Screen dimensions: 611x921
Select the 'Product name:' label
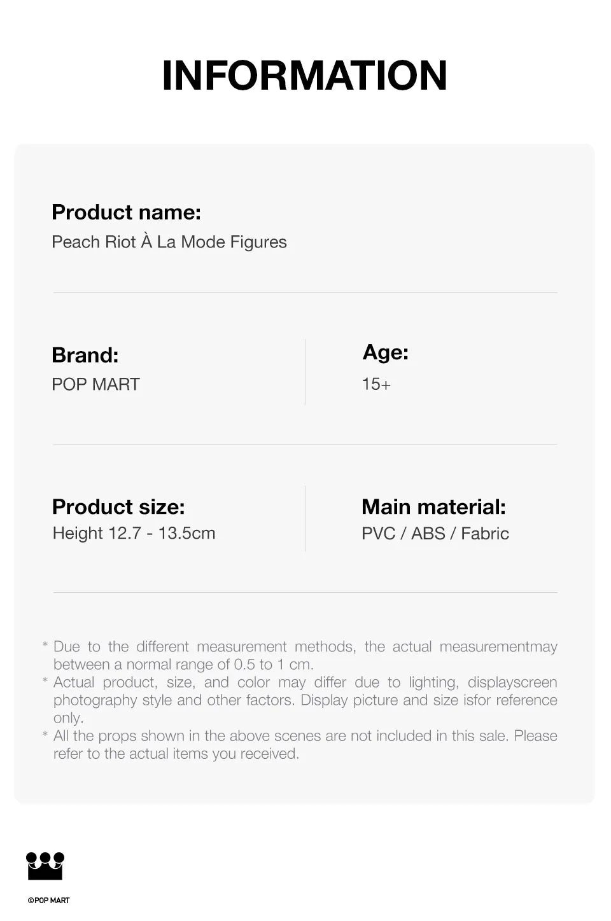pyautogui.click(x=126, y=212)
